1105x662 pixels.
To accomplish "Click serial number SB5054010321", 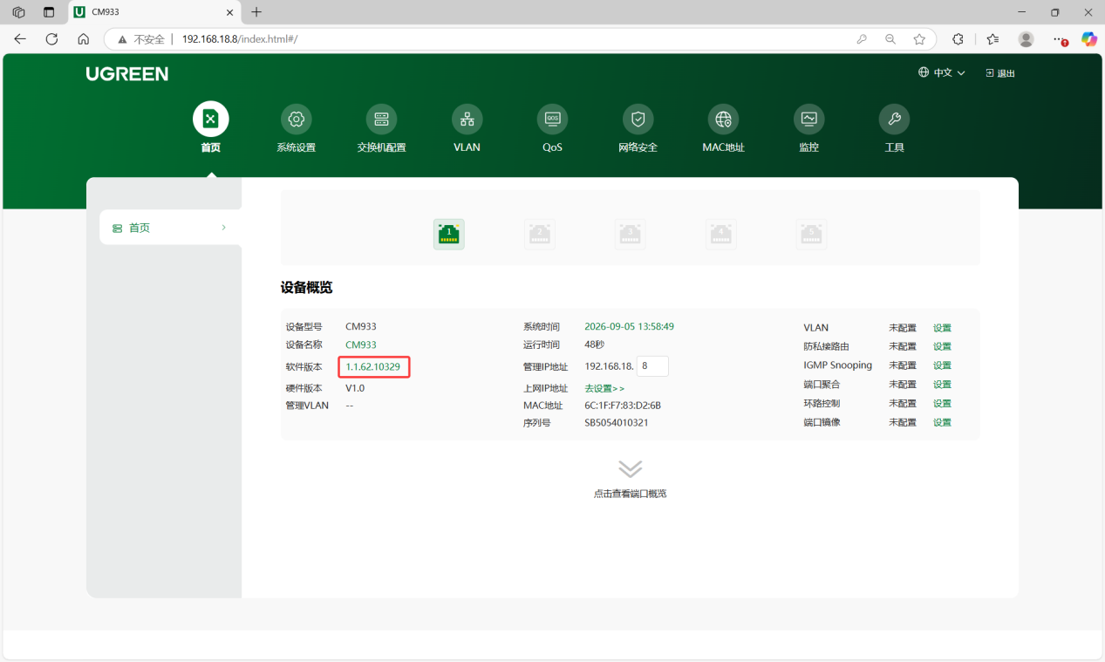I will 617,423.
